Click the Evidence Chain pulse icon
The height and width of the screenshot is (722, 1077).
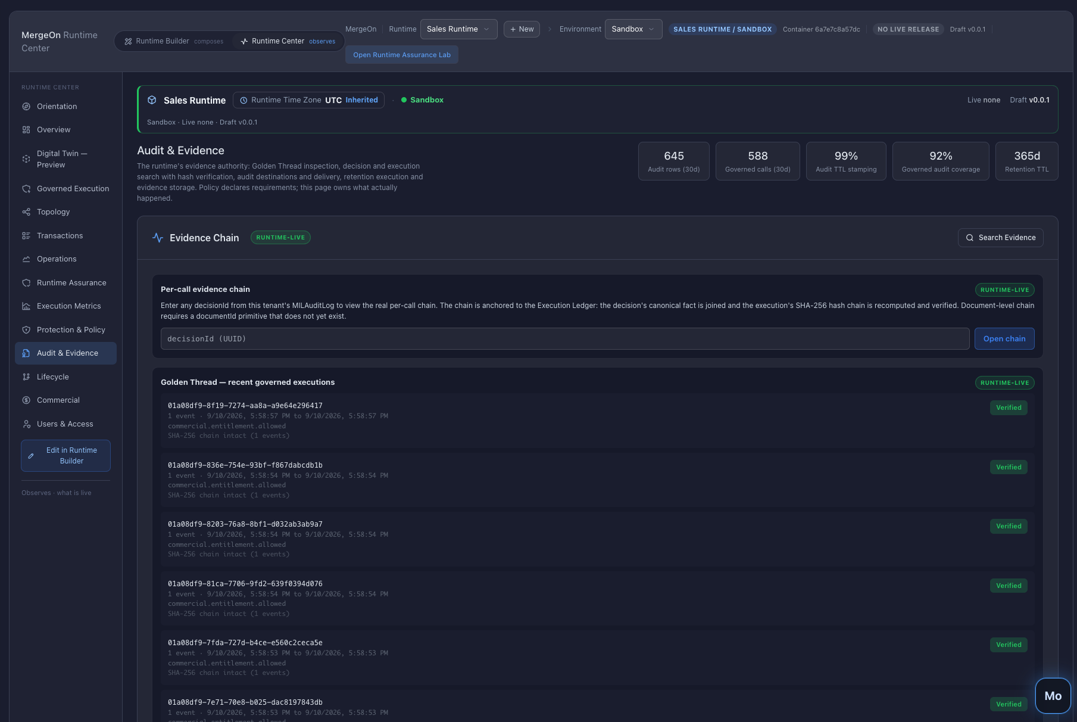point(158,238)
